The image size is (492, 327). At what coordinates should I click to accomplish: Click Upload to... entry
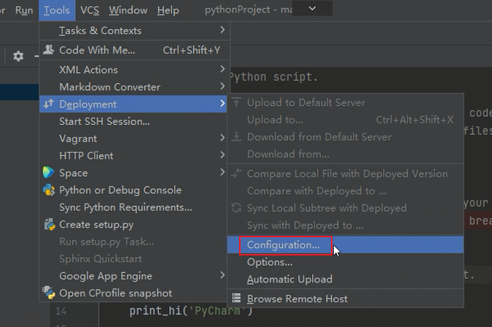(345, 120)
